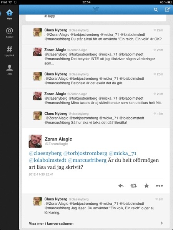
Task: Open @marcusfriberg mention link
Action: point(87,160)
